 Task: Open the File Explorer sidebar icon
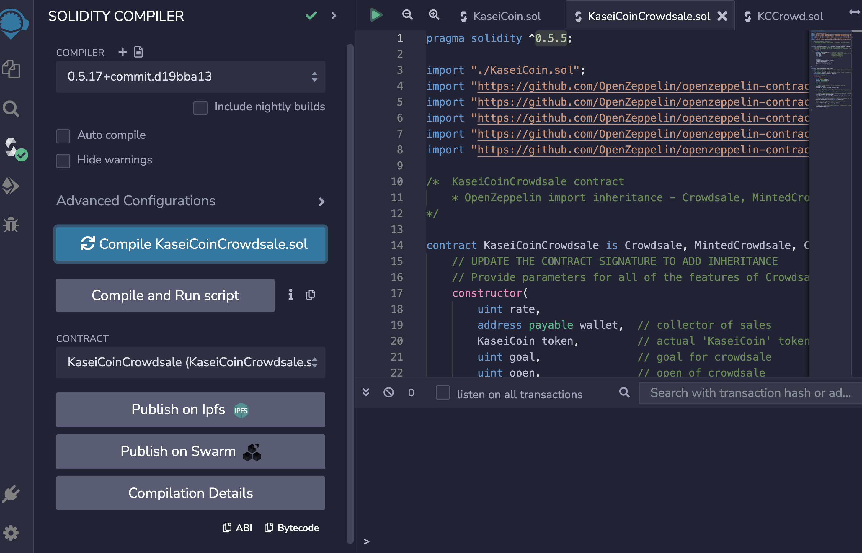11,69
